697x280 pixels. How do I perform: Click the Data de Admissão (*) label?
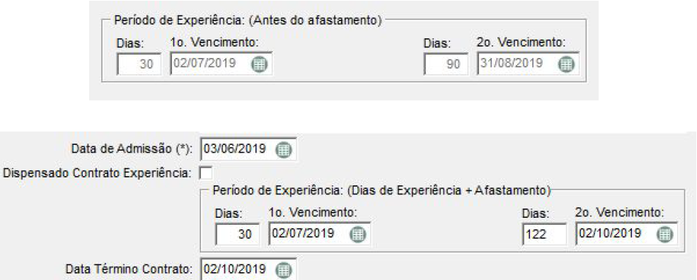134,149
